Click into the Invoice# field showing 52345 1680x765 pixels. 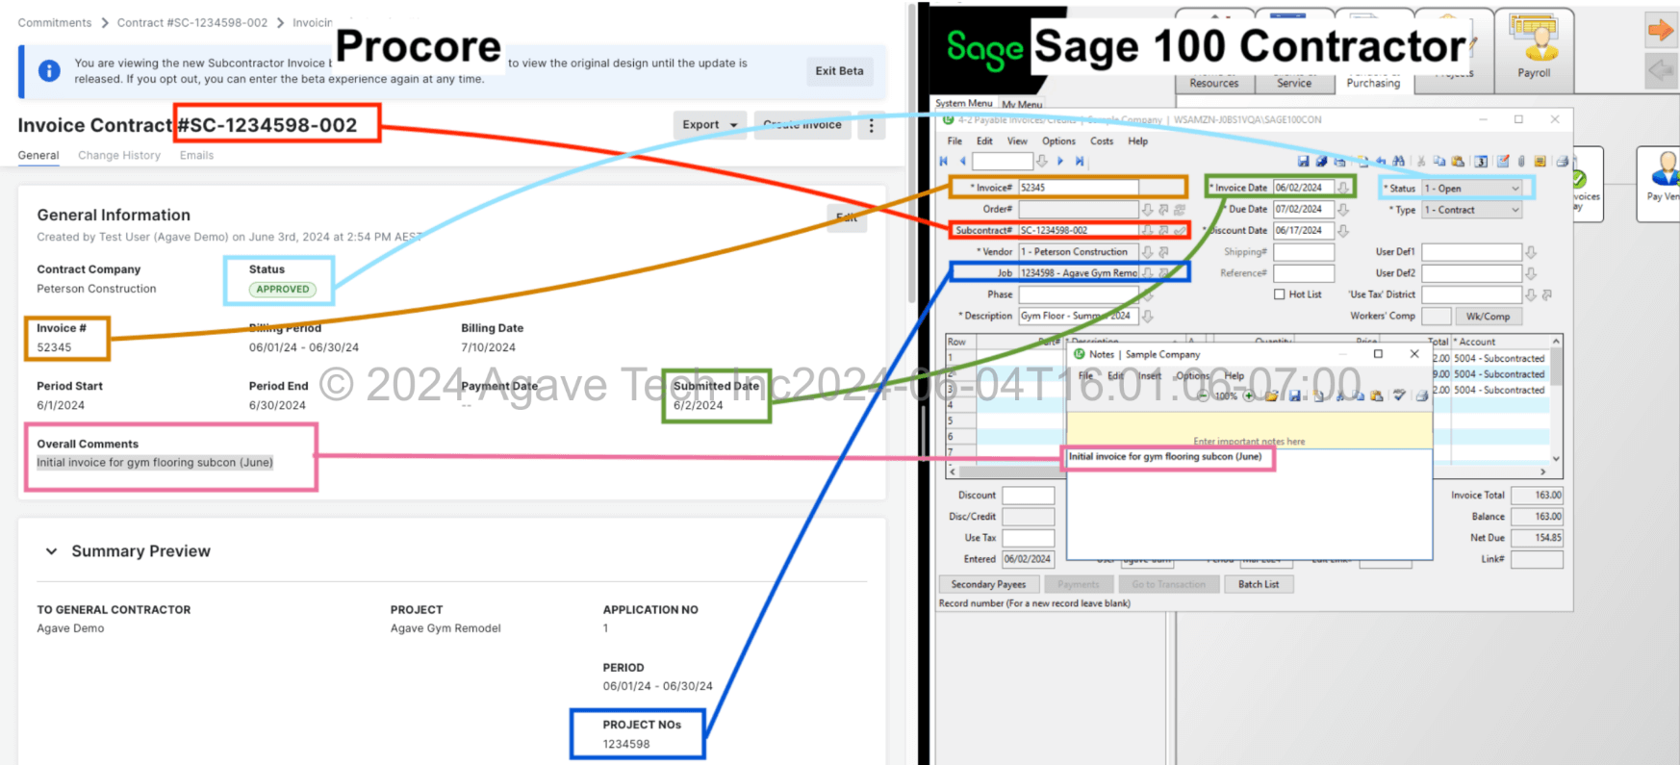(x=1078, y=188)
